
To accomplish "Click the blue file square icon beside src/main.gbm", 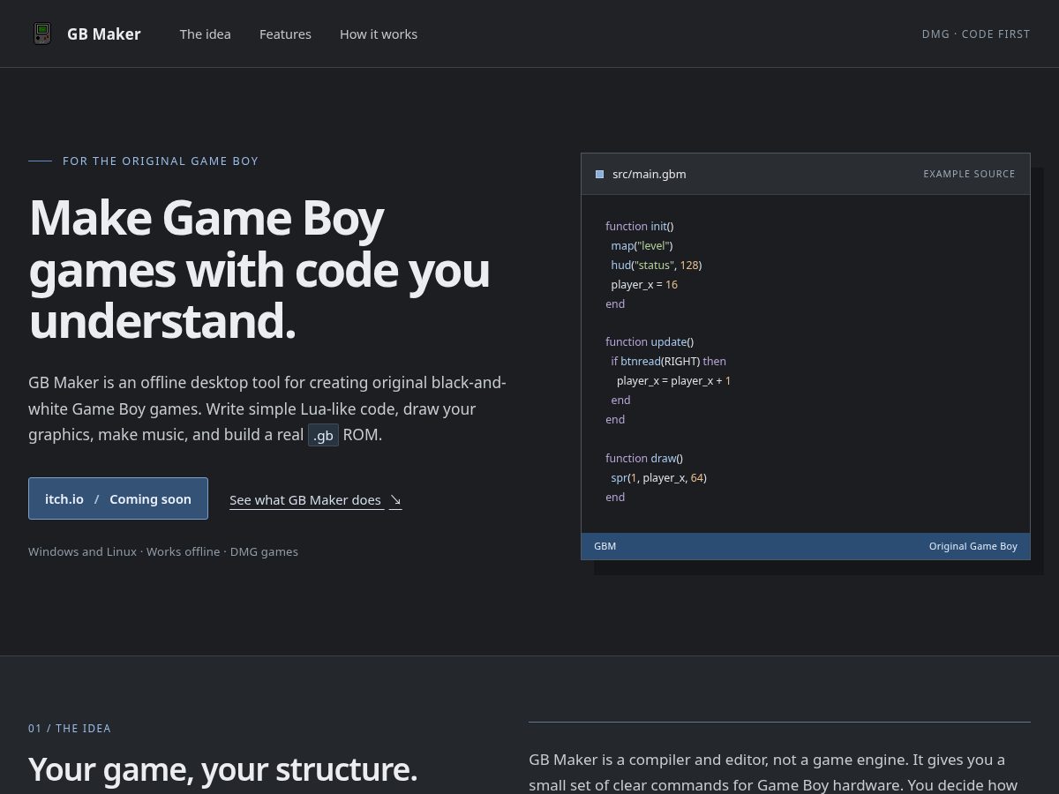I will pyautogui.click(x=600, y=174).
